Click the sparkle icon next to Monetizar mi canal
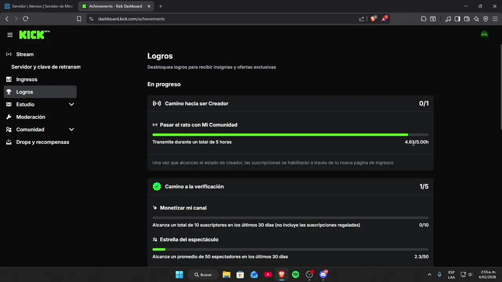502x282 pixels. click(155, 208)
